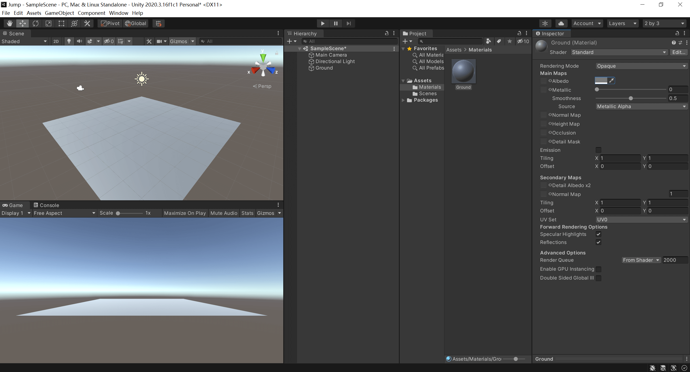Screen dimensions: 690x372
Task: Toggle scene audio speaker icon
Action: [x=79, y=41]
